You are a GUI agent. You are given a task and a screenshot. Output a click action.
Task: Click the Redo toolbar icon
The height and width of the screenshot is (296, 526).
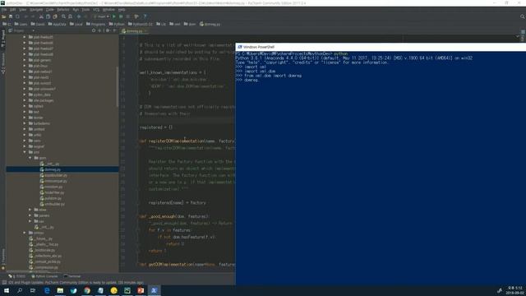(x=33, y=16)
